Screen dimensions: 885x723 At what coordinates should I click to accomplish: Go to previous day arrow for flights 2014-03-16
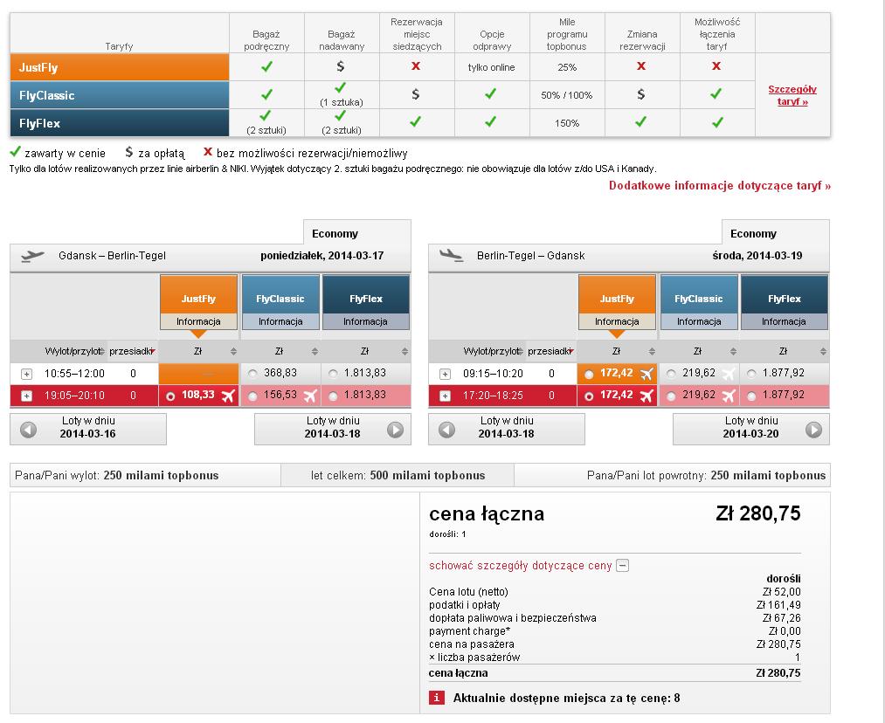coord(28,430)
